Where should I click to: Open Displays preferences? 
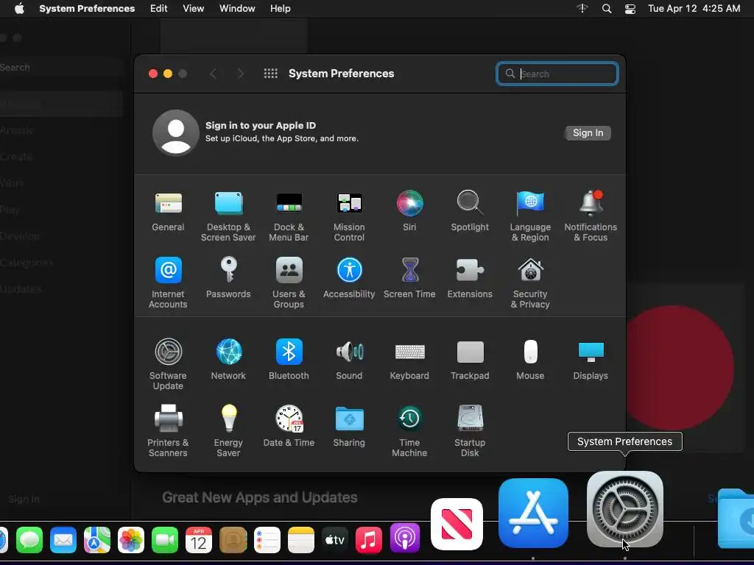(x=591, y=360)
